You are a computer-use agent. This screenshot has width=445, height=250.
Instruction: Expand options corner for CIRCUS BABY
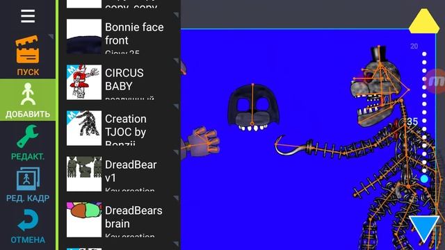(177, 60)
